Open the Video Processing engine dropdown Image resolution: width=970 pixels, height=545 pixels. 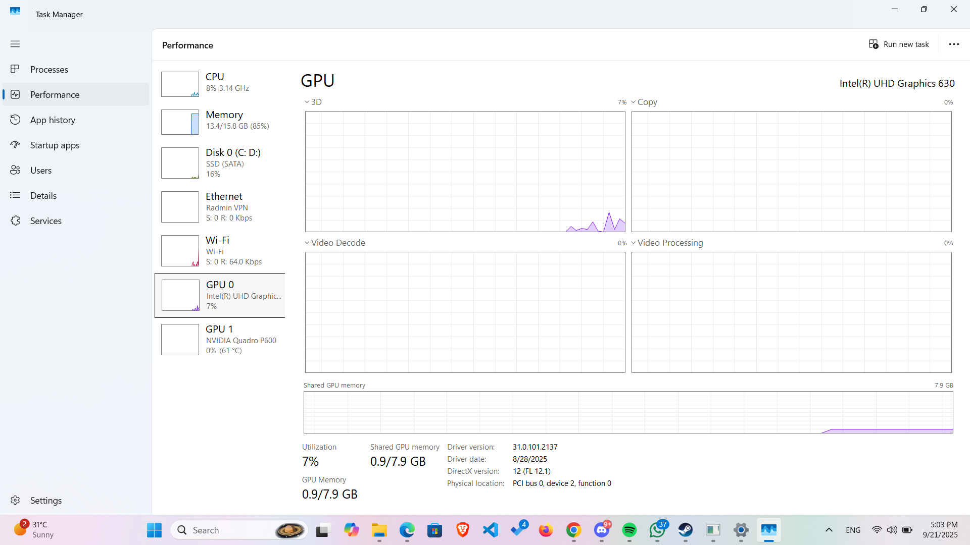pos(666,243)
